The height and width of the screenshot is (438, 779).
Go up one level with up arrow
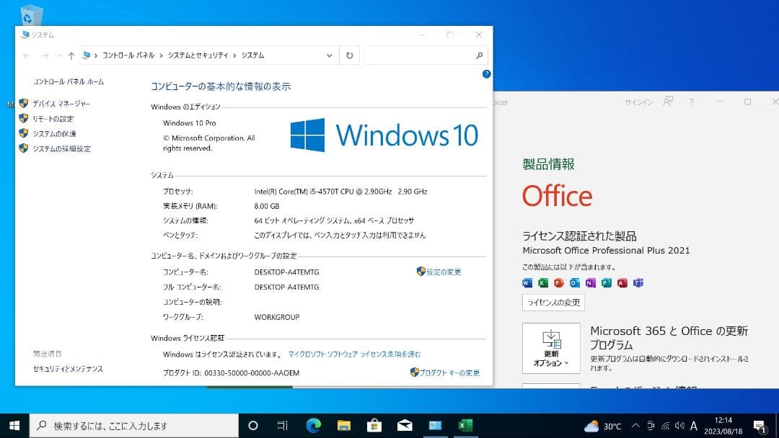[71, 55]
